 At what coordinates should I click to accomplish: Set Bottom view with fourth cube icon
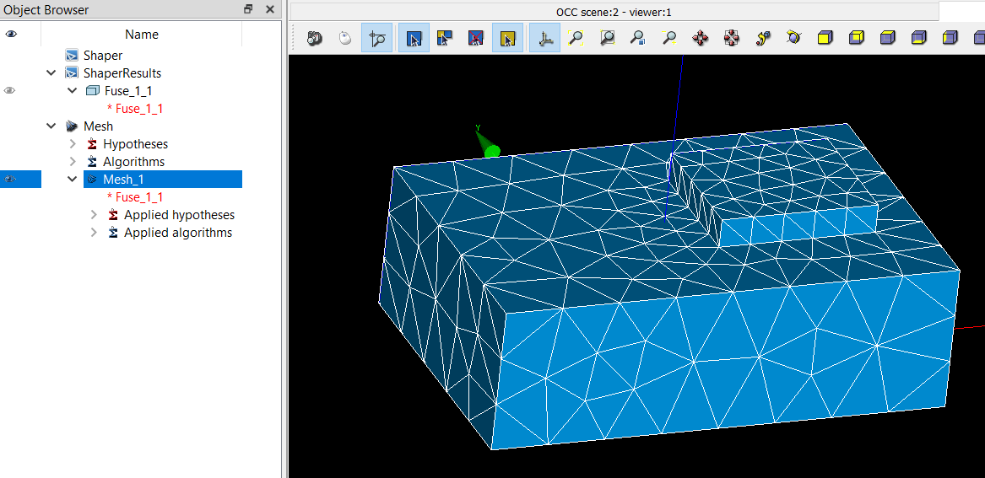click(918, 38)
